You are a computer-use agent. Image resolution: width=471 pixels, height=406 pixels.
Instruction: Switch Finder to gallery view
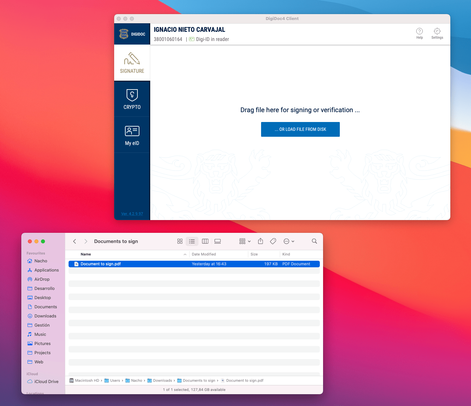pos(217,241)
